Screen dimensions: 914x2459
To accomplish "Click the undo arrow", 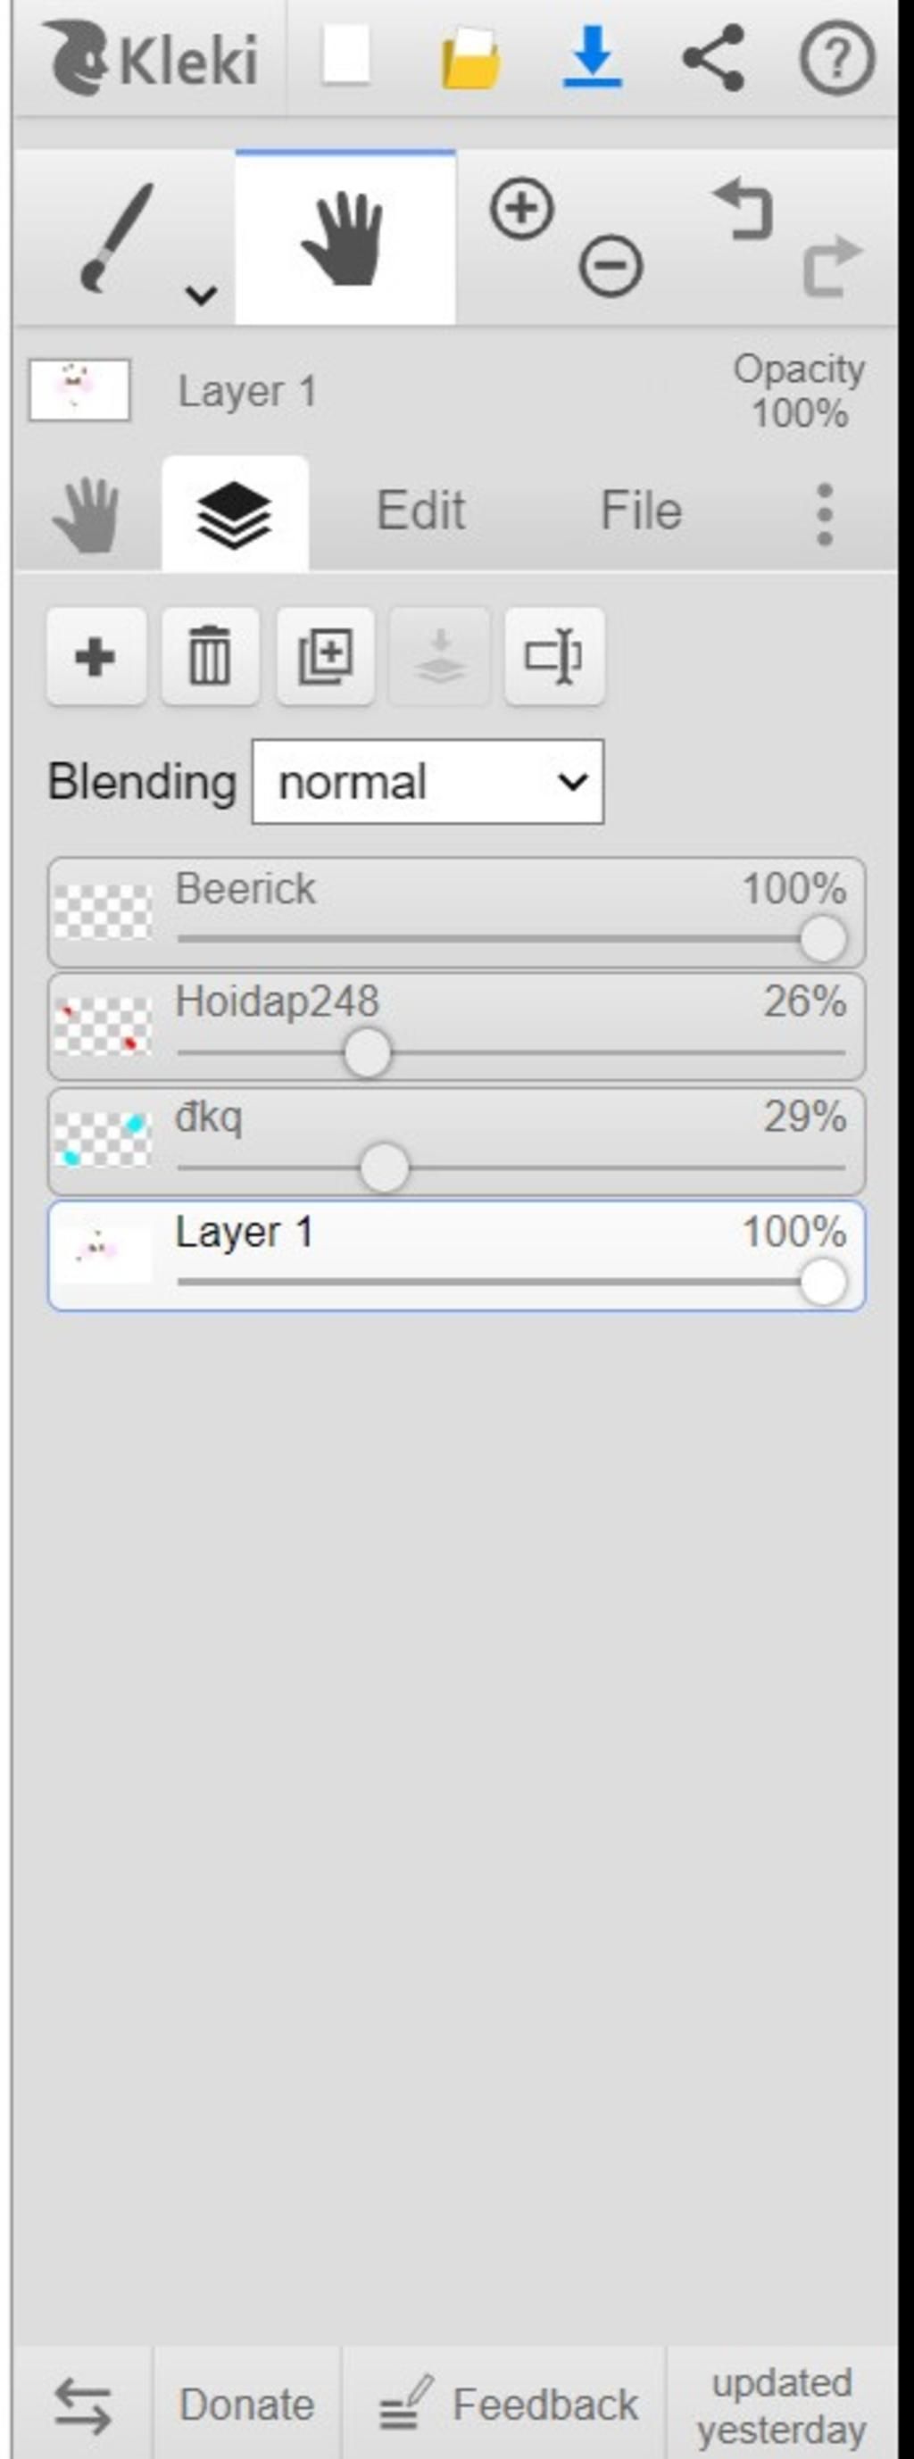I will coord(744,210).
